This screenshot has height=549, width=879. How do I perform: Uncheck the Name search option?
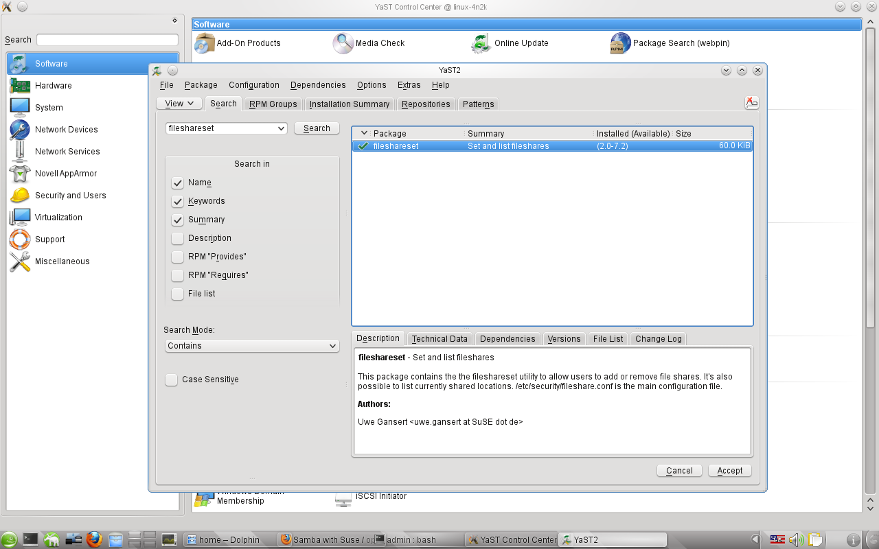[x=178, y=183]
